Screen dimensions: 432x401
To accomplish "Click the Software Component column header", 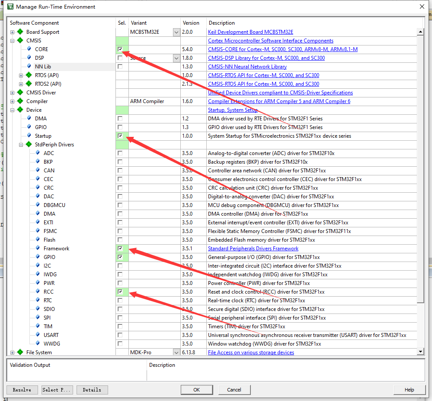I will pos(35,23).
